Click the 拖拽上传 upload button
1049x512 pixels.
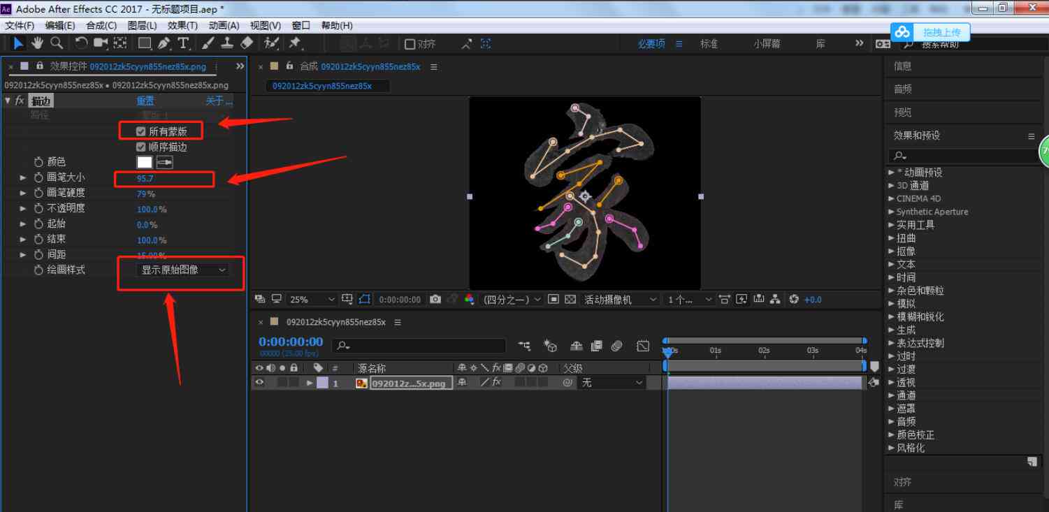[x=930, y=32]
